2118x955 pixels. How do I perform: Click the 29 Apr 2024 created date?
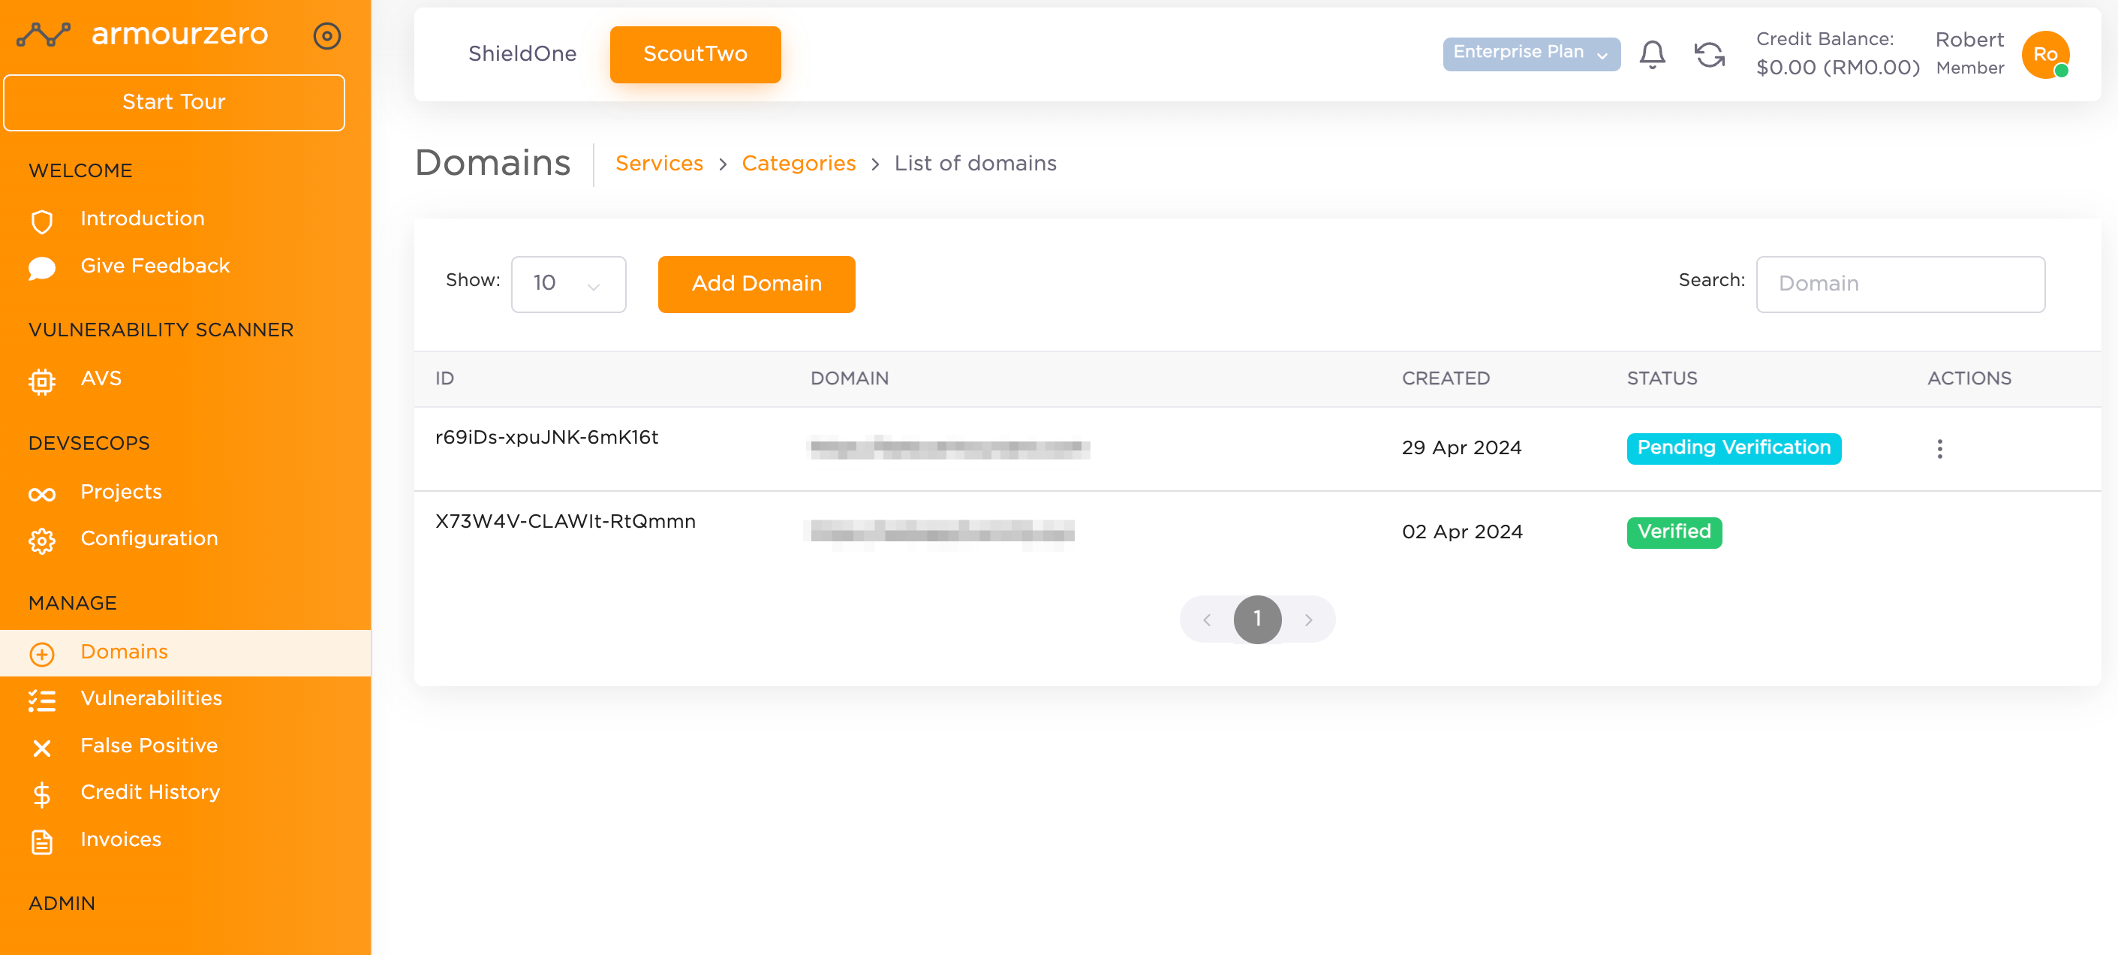[x=1461, y=448]
